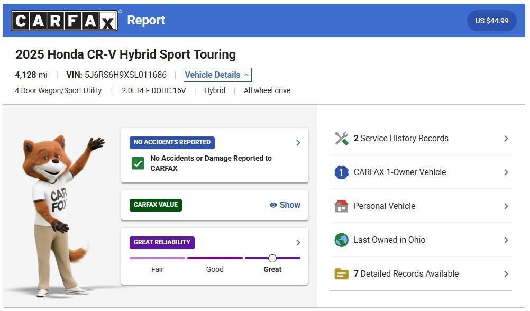Expand the Great Reliability card chevron
Viewport: 530px width, 311px height.
pos(298,243)
